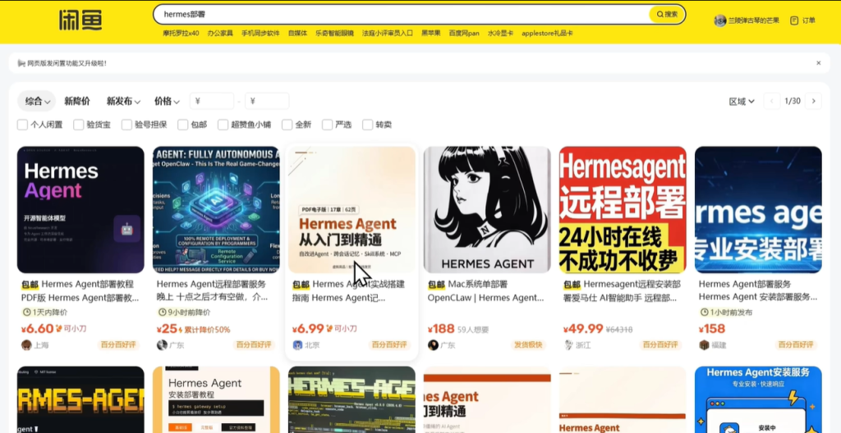The height and width of the screenshot is (433, 841).
Task: Click price ¥25 累计降价50% listing
Action: tap(167, 329)
